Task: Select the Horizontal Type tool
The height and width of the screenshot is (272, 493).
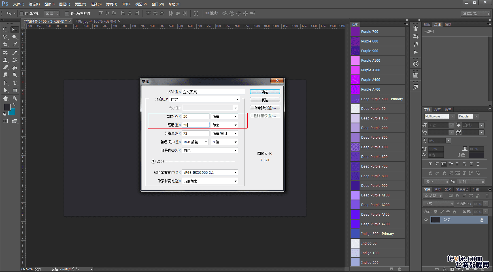Action: tap(15, 83)
